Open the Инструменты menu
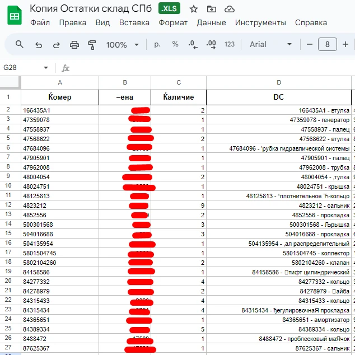The height and width of the screenshot is (355, 355). 260,22
